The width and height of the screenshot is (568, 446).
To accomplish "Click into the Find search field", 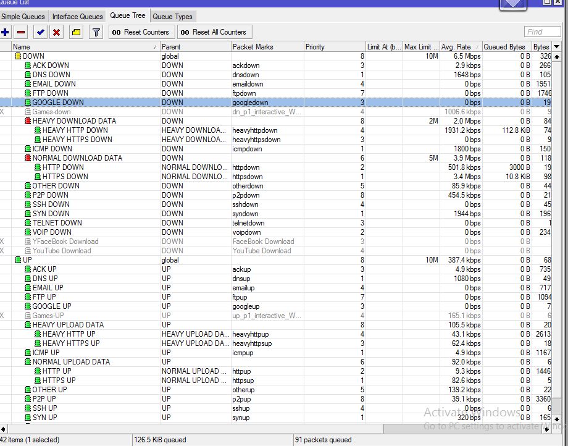I will 542,32.
